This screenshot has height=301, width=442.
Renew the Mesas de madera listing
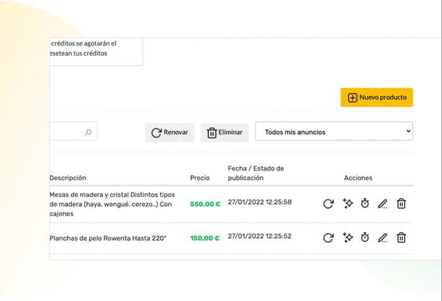[328, 204]
